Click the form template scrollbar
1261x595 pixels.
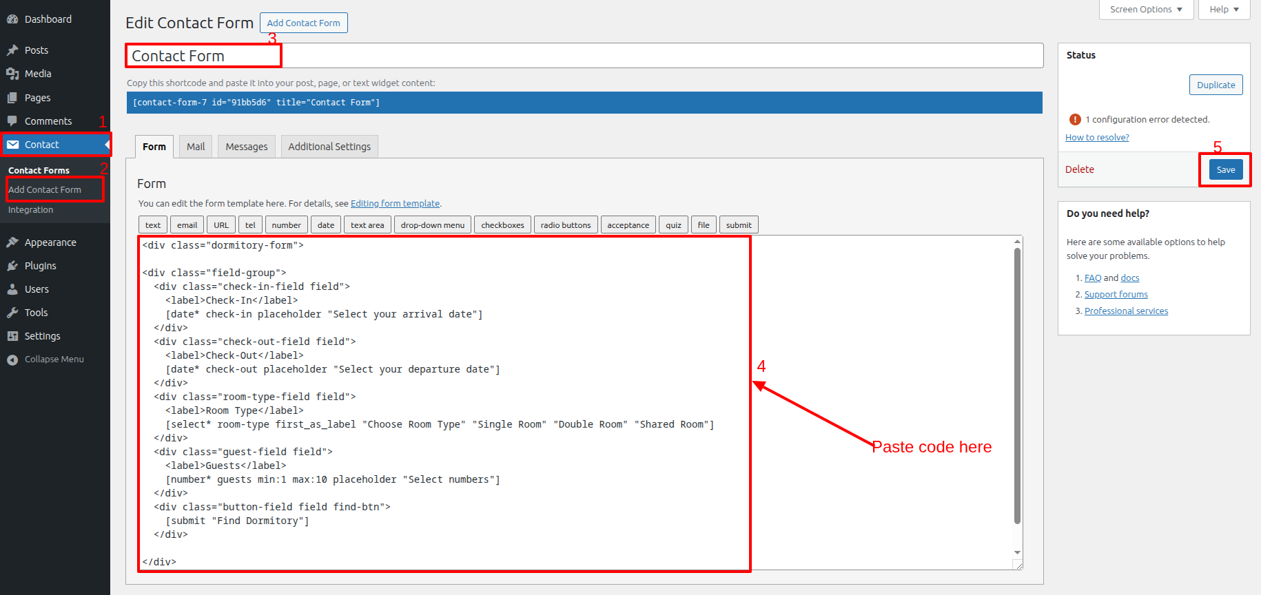1017,386
